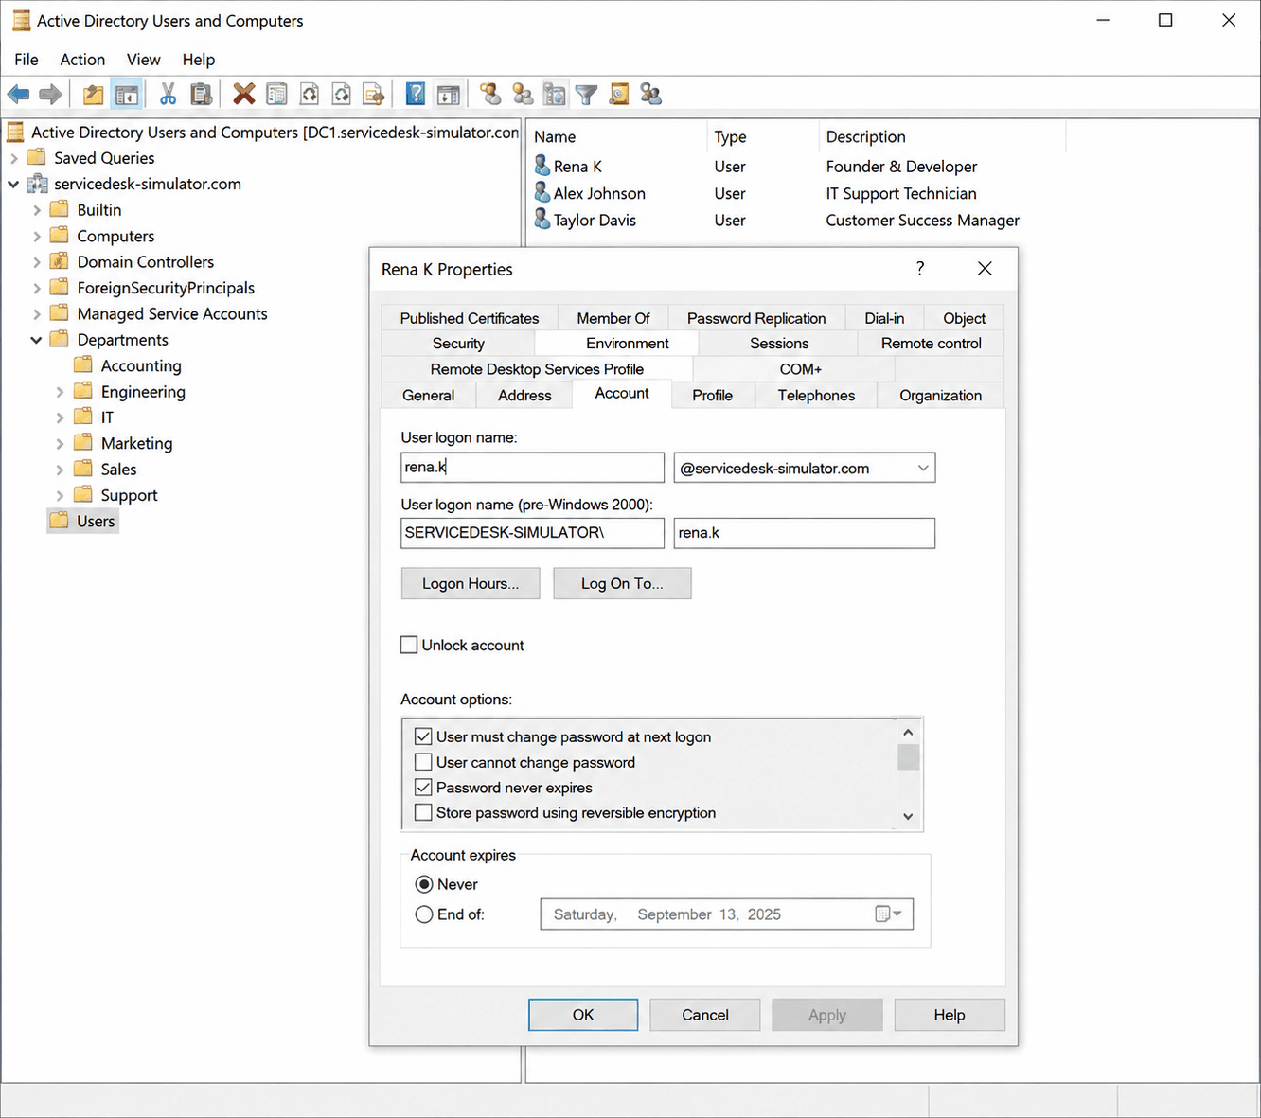
Task: Expand the IT OU
Action: tap(61, 417)
